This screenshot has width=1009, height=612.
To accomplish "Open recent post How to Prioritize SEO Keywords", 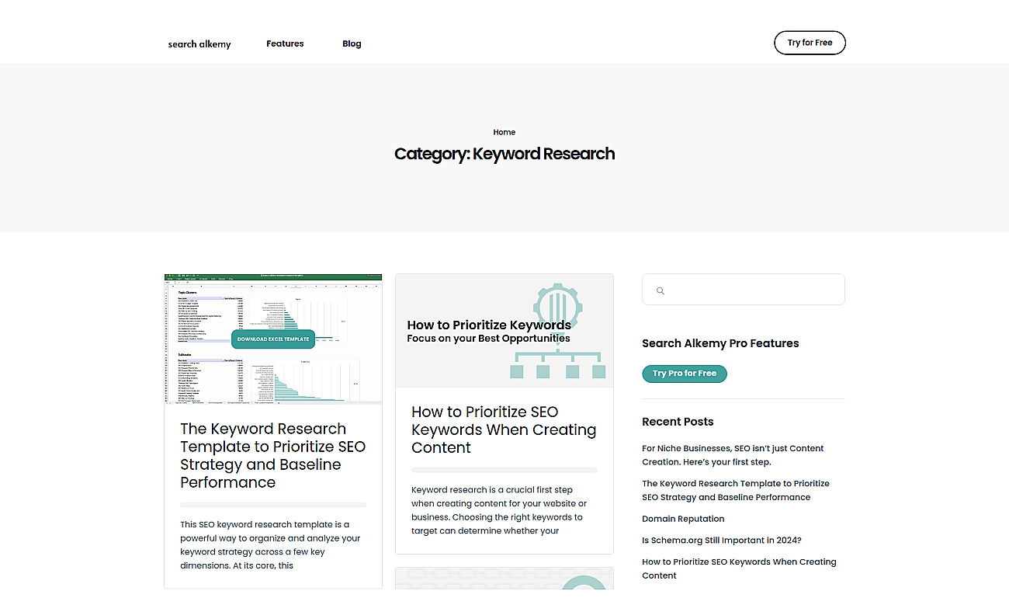I will point(739,569).
